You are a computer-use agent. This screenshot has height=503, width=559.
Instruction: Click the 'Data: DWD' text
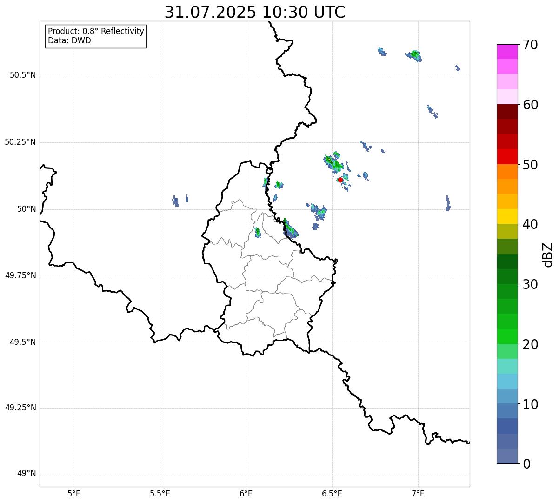[69, 40]
